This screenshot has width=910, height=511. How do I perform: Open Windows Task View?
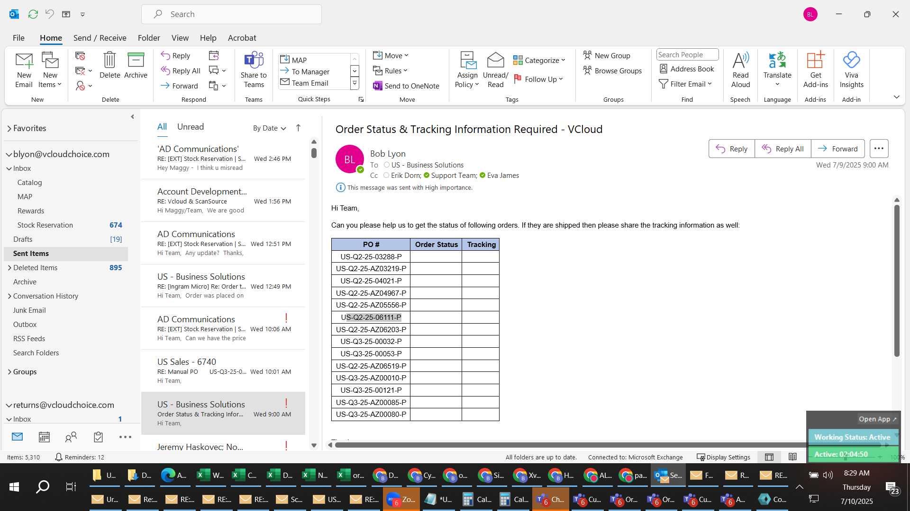pyautogui.click(x=71, y=486)
